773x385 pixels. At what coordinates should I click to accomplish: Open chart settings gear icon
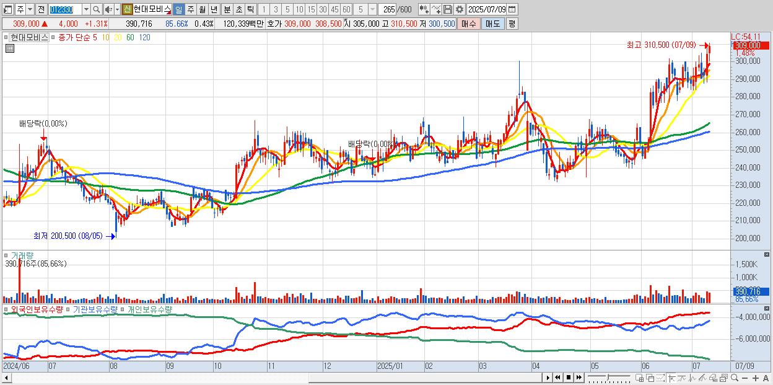click(x=459, y=9)
